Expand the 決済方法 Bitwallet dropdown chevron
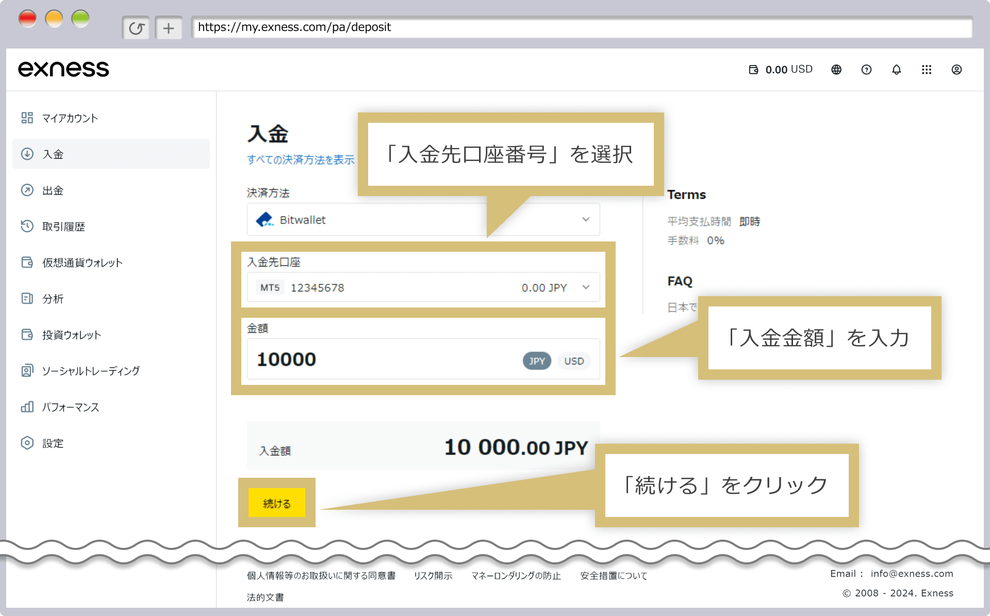 coord(586,219)
